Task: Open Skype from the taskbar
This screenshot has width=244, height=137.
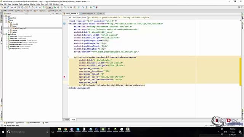Action: coord(78,129)
